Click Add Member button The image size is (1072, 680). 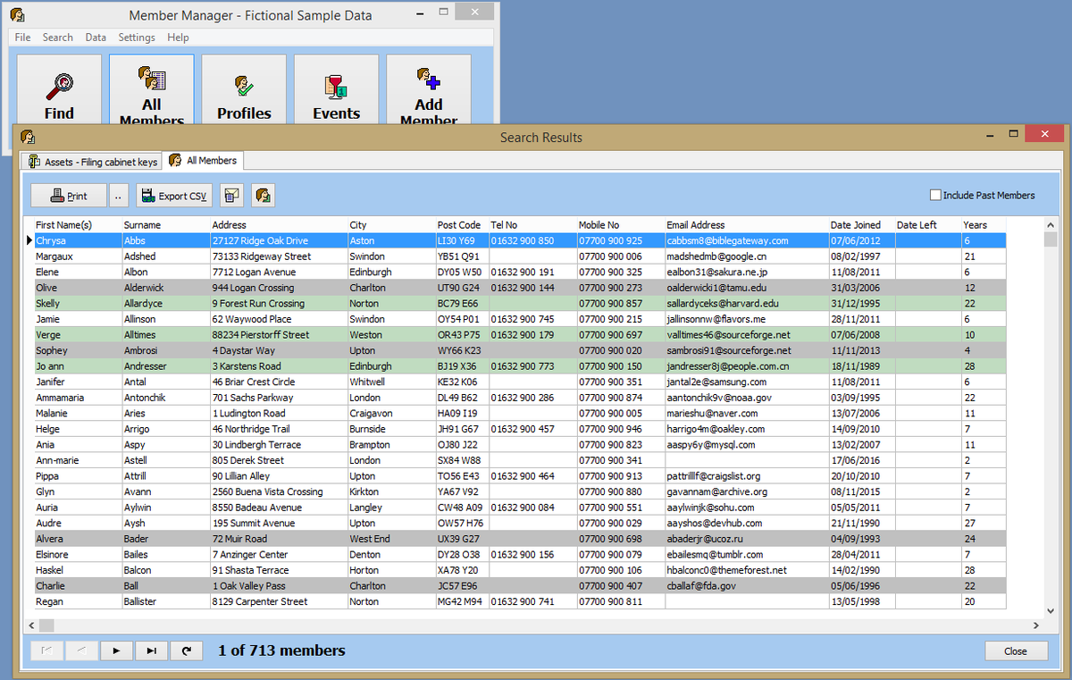(429, 88)
